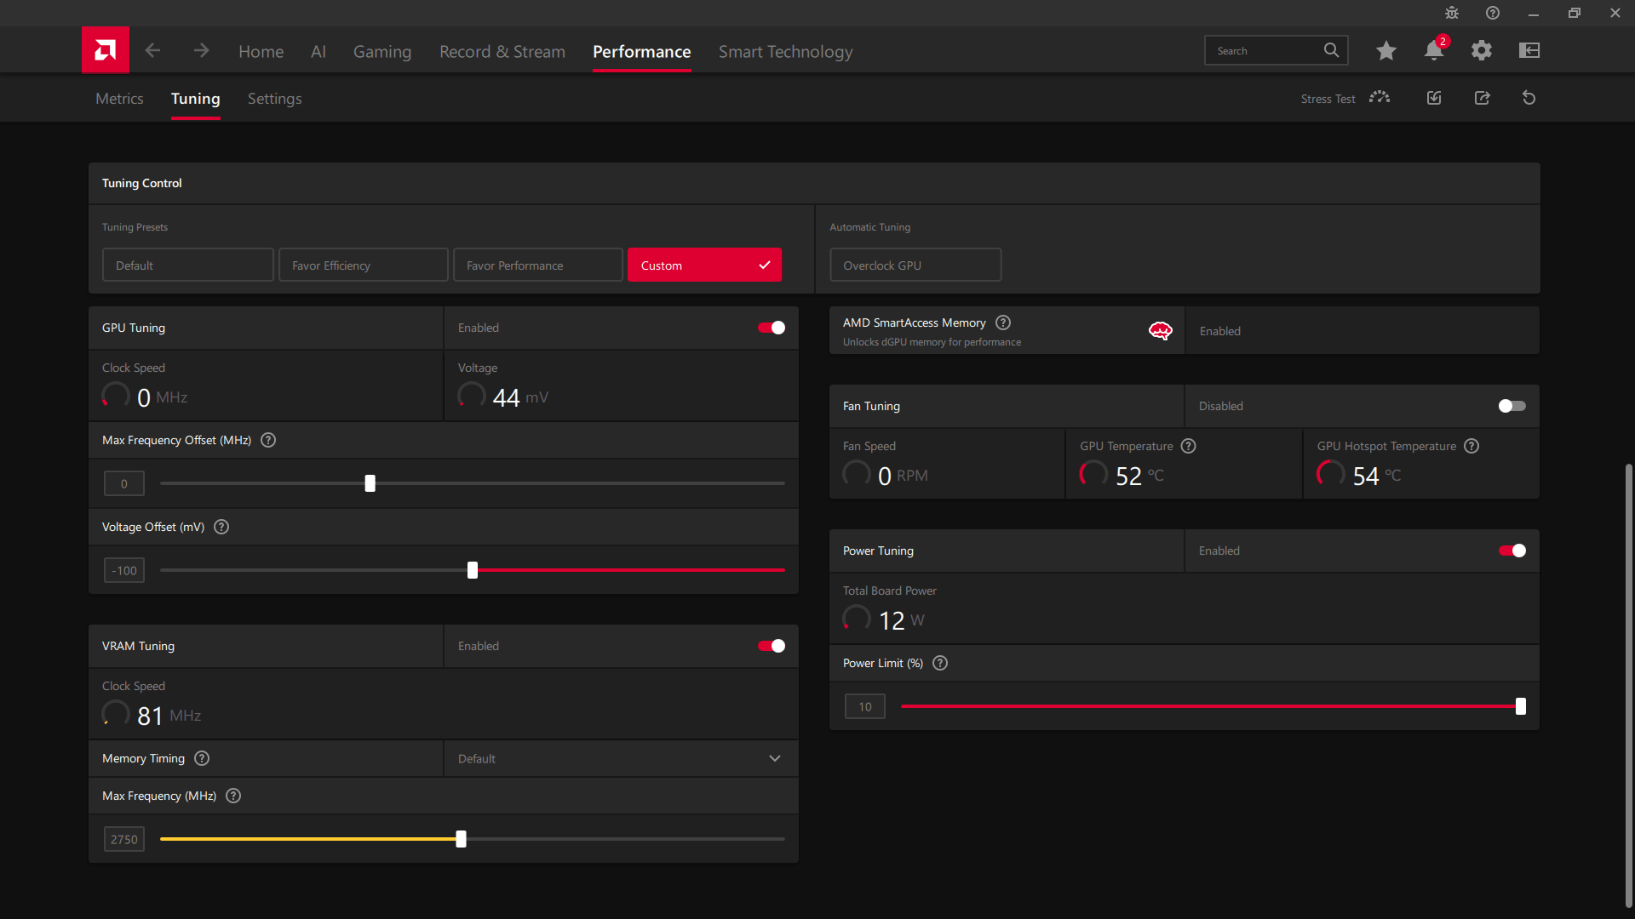Enable the Fan Tuning switch
This screenshot has width=1635, height=919.
[1512, 406]
